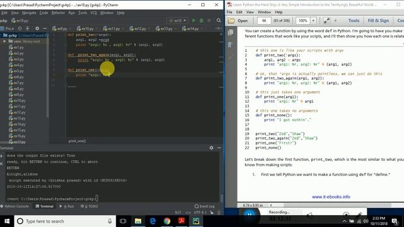404x227 pixels.
Task: Click the taskbar clock showing 2:33 PM
Action: [379, 221]
